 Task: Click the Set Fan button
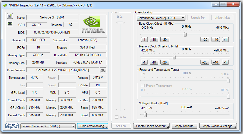[x=121, y=126]
